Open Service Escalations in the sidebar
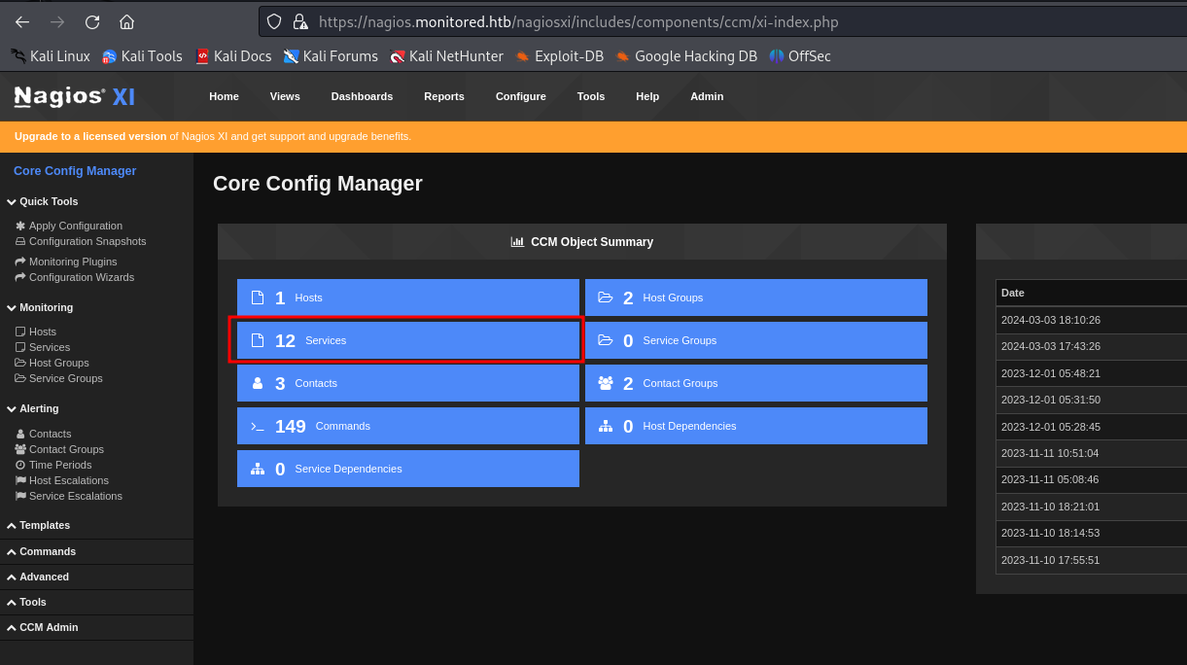Image resolution: width=1187 pixels, height=665 pixels. pyautogui.click(x=69, y=496)
